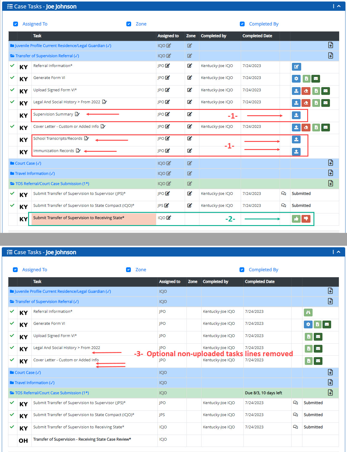Viewport: 347px width, 452px height.
Task: Toggle Completed By checkbox in lower panel
Action: 242,270
